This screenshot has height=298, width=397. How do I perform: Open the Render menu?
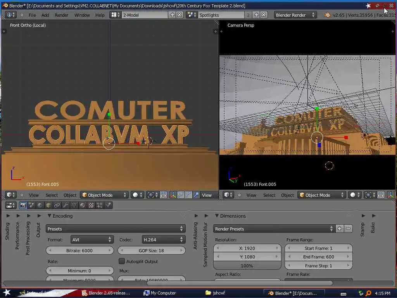pos(62,15)
